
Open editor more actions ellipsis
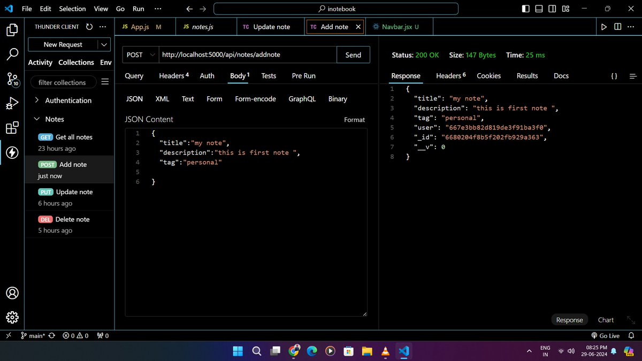tap(631, 27)
